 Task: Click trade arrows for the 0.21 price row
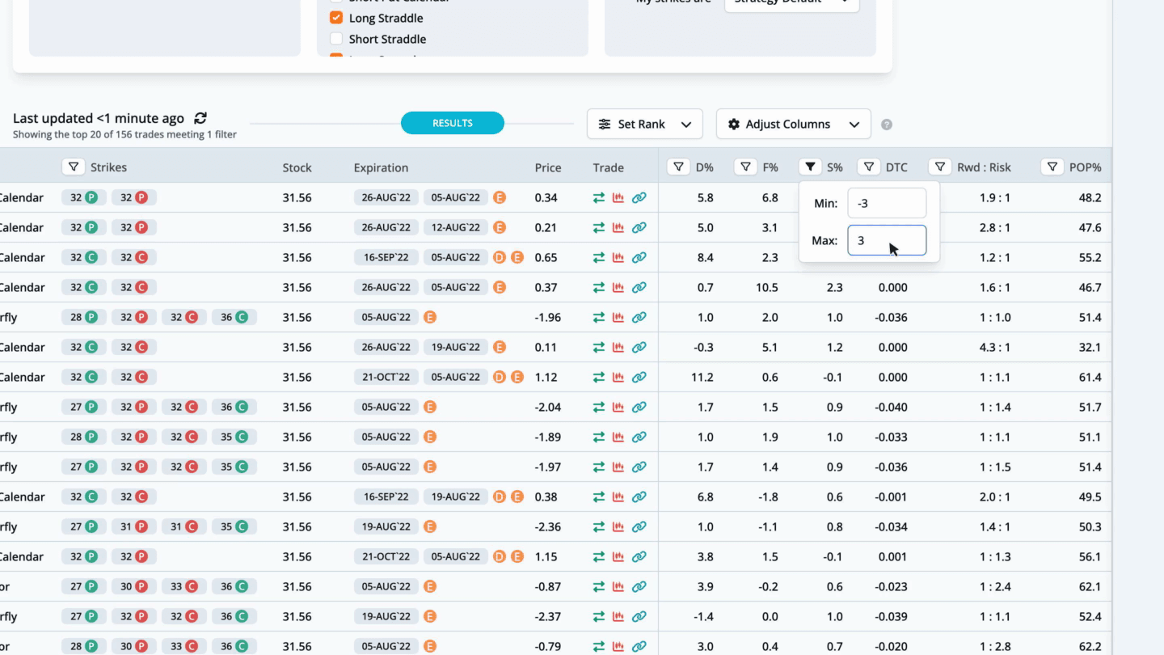coord(599,227)
